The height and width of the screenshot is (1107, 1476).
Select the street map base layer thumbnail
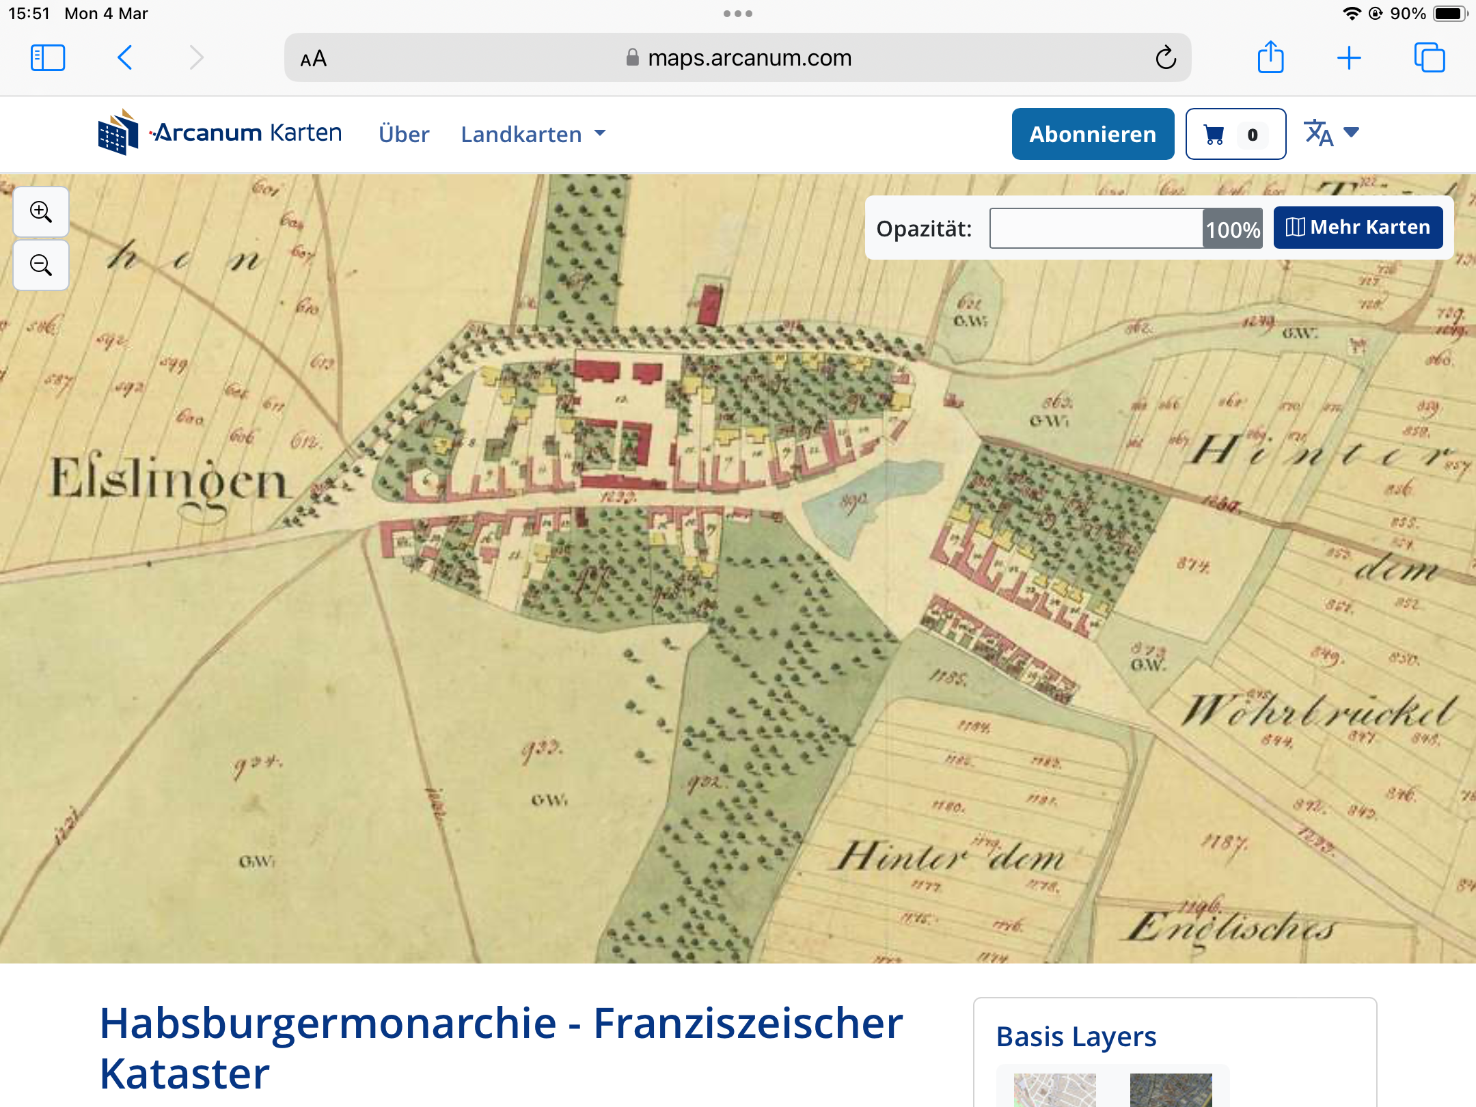pyautogui.click(x=1054, y=1091)
